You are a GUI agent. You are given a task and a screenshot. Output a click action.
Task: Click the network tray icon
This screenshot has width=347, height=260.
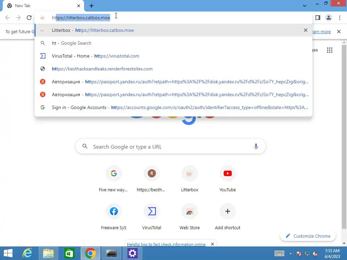click(x=307, y=254)
